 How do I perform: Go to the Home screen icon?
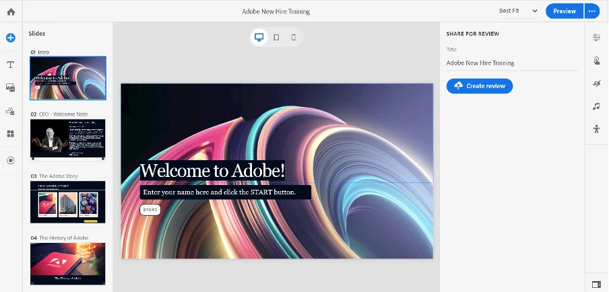(x=11, y=11)
